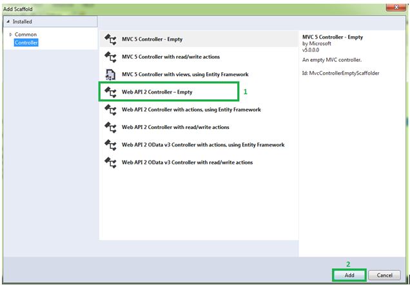Image resolution: width=410 pixels, height=285 pixels.
Task: Select MVC 5 Controller with views, using Entity Framework
Action: (x=199, y=75)
